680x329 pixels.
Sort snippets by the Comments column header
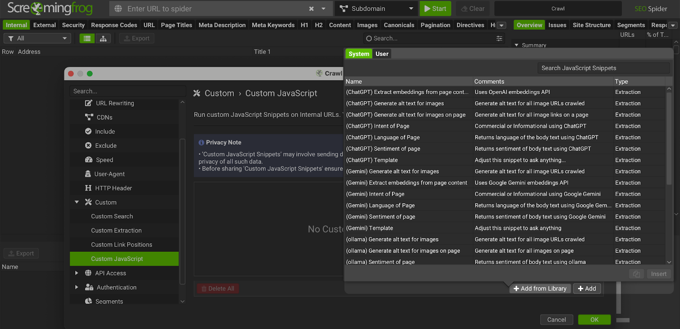click(x=543, y=82)
